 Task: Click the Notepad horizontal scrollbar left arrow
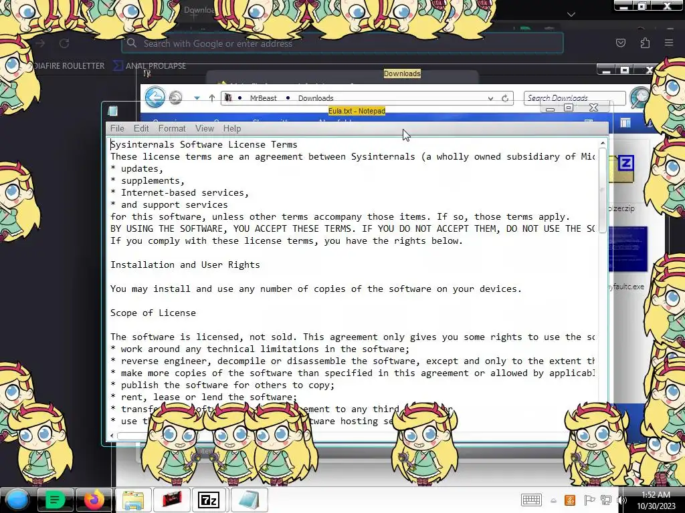[112, 436]
